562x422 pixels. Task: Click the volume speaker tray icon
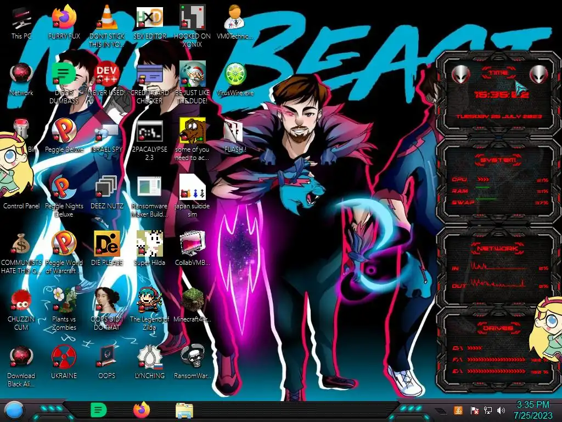[x=501, y=410]
